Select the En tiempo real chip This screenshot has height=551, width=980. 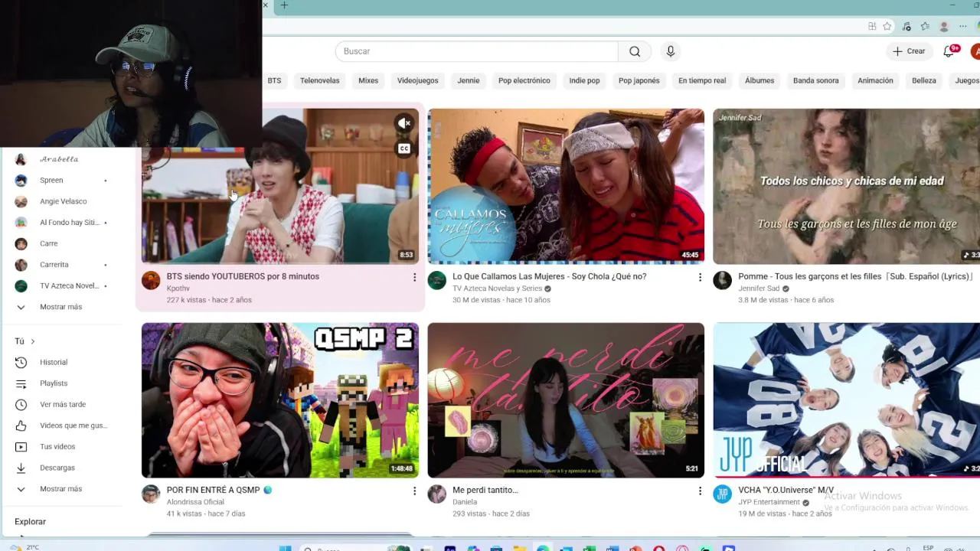tap(702, 80)
